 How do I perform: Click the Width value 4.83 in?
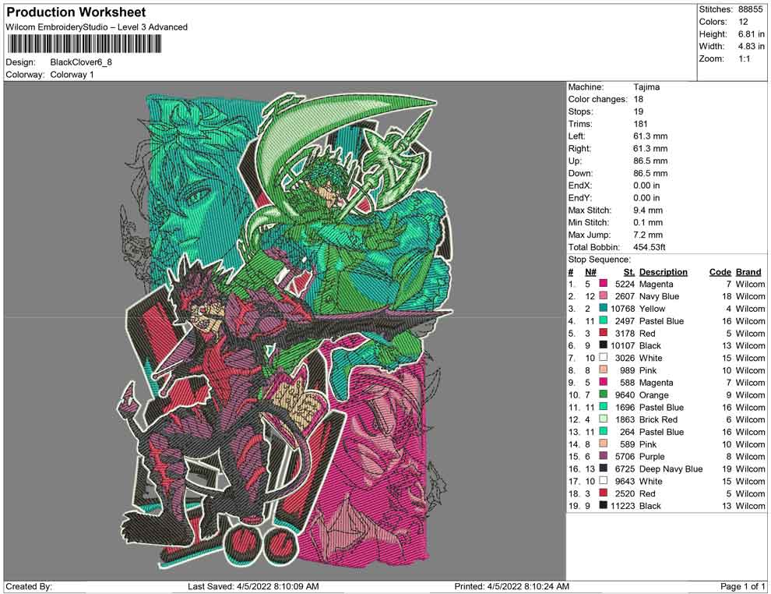pyautogui.click(x=751, y=46)
